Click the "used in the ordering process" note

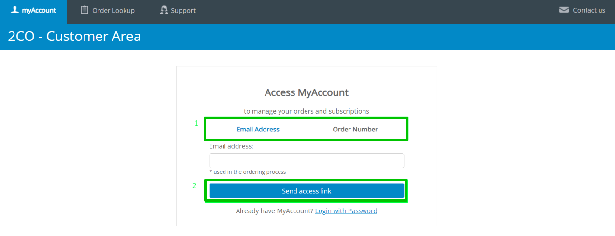click(x=250, y=172)
